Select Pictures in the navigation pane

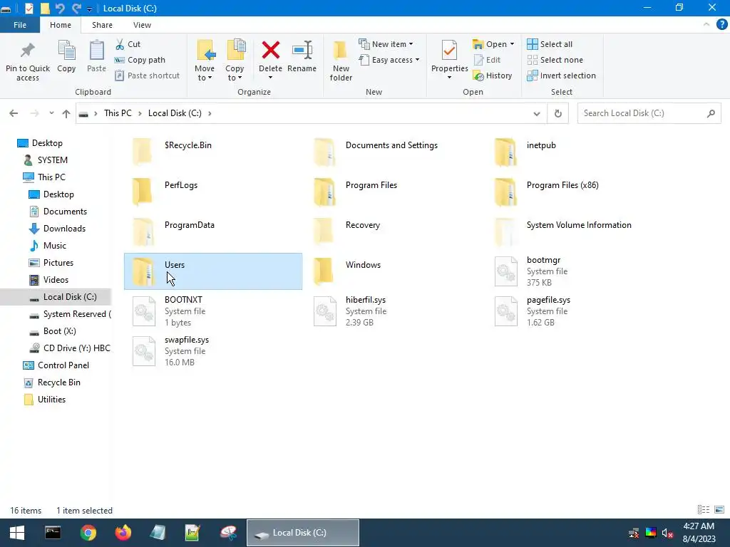58,263
